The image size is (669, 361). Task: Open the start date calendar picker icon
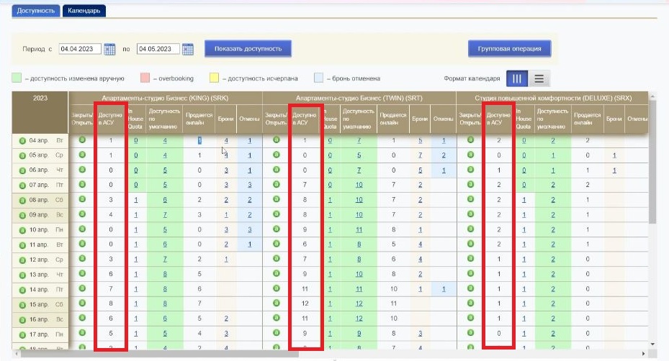coord(109,49)
